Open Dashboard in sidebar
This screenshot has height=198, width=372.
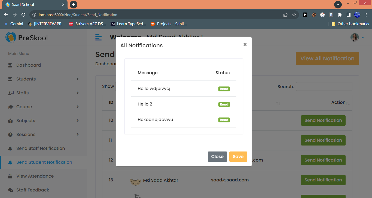(x=29, y=65)
